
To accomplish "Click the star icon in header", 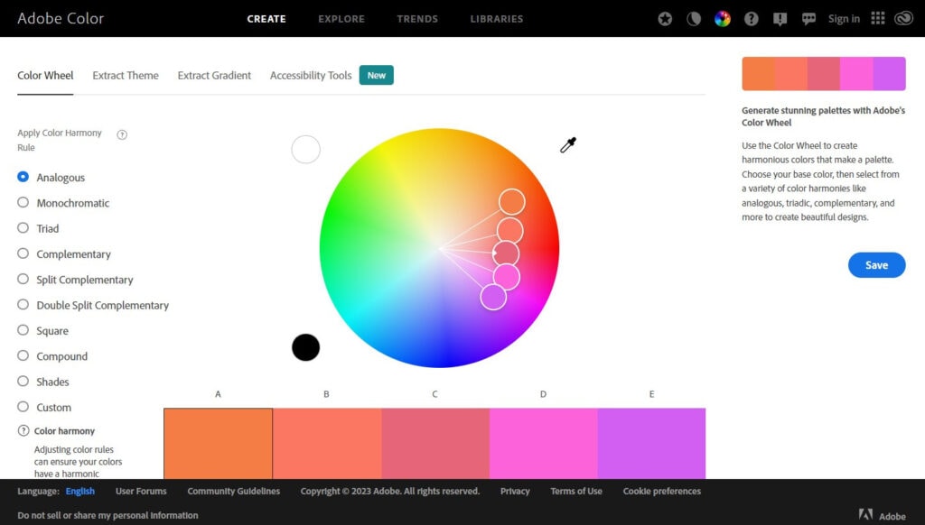I will [x=665, y=19].
